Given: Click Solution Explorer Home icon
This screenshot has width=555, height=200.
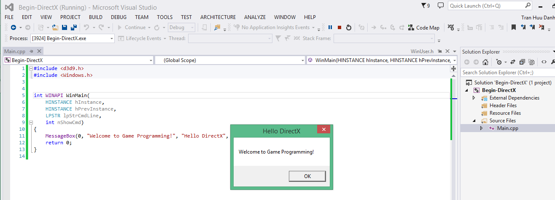Looking at the screenshot, I should [485, 62].
